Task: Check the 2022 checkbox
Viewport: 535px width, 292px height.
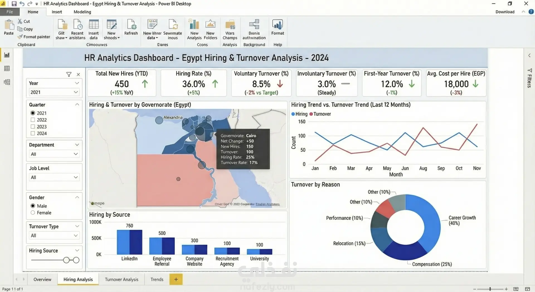Action: coord(33,120)
